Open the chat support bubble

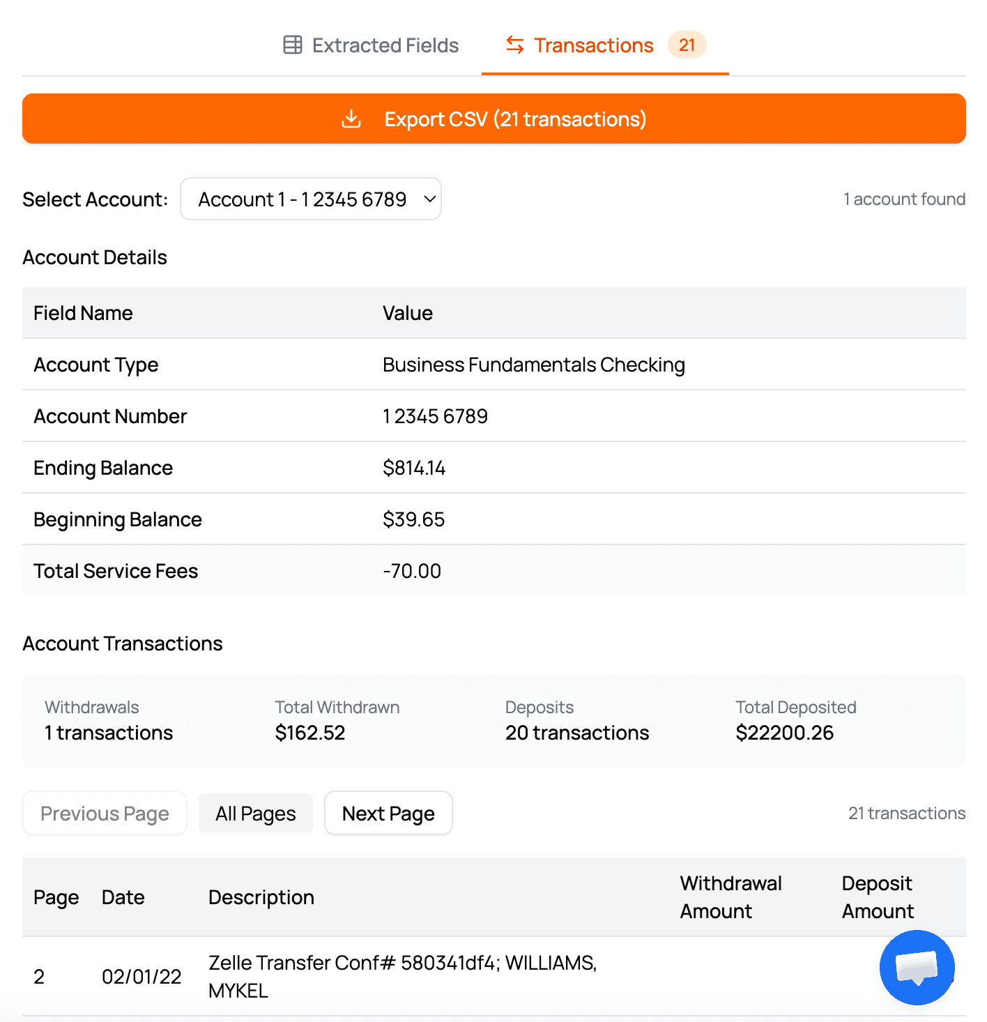click(x=917, y=968)
